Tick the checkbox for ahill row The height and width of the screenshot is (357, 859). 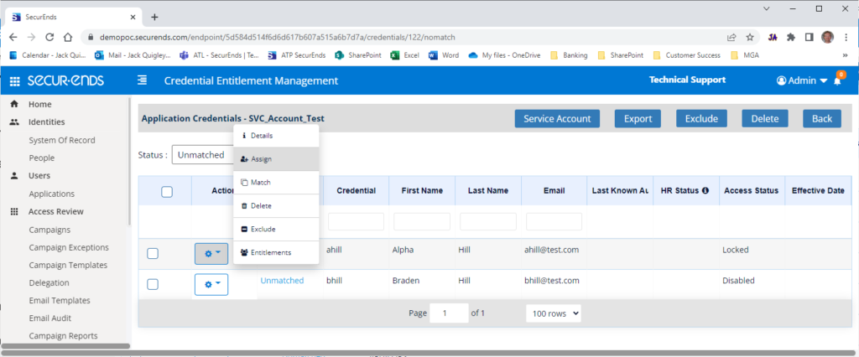[154, 254]
